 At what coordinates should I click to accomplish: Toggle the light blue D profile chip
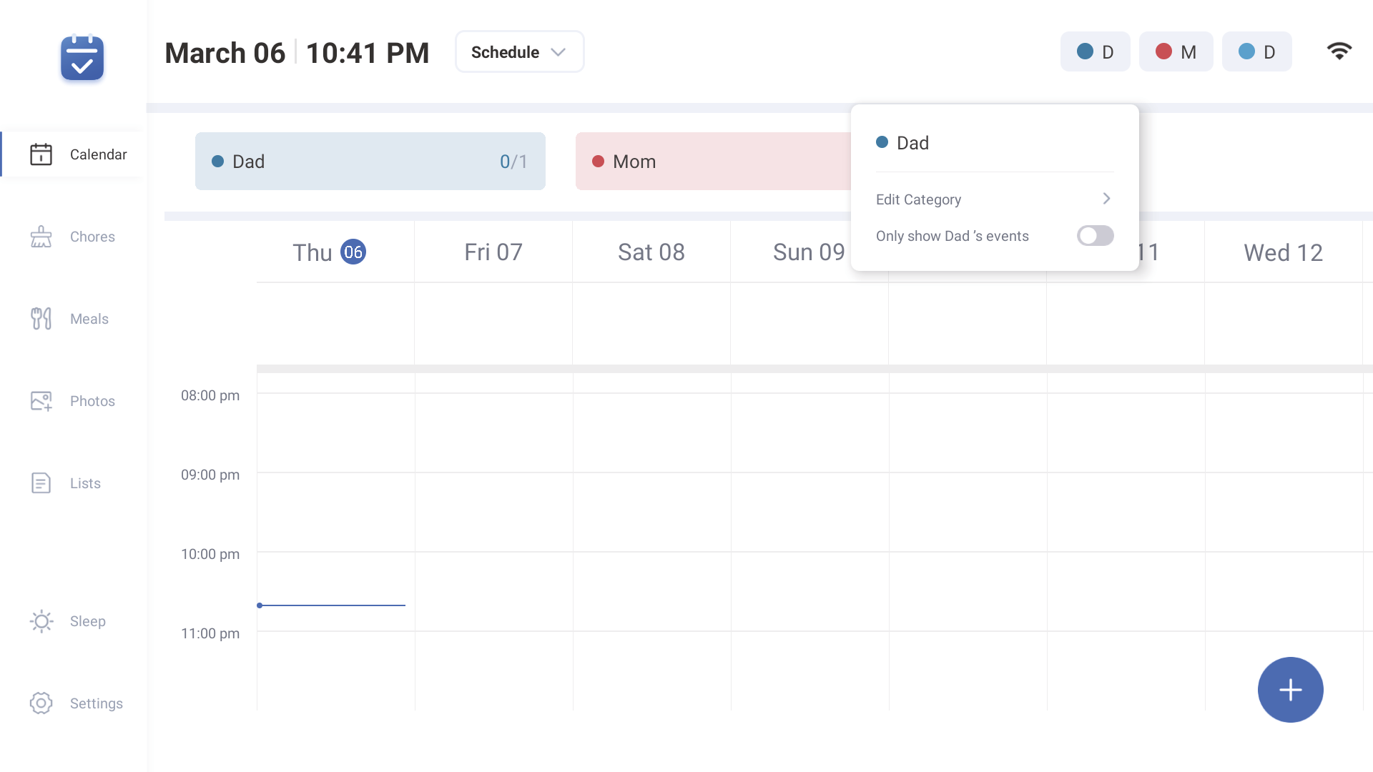tap(1256, 51)
